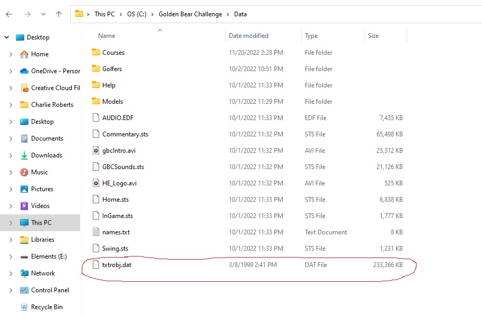Select the InGame.sts file
482x316 pixels.
pos(118,216)
